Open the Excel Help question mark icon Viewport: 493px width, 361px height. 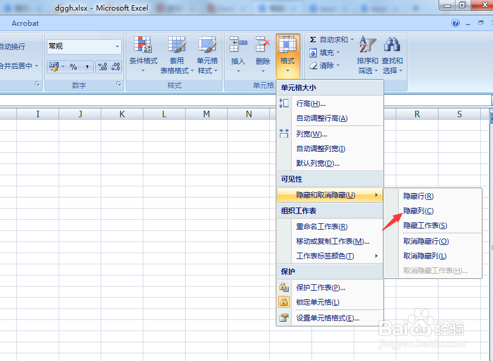456,23
